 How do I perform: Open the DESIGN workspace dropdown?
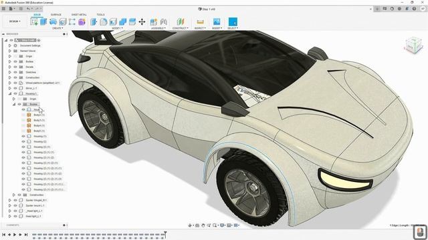tap(15, 21)
